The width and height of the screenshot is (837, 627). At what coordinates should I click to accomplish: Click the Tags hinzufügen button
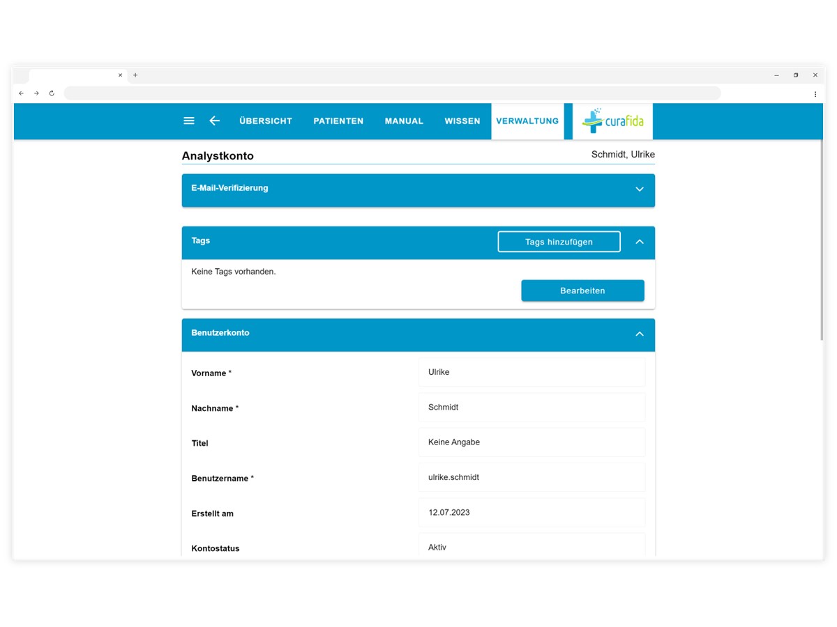[x=559, y=242]
